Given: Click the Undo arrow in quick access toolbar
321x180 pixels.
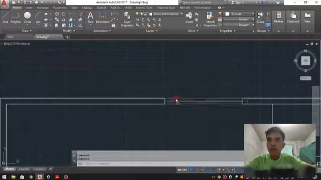Looking at the screenshot, I should pos(42,2).
